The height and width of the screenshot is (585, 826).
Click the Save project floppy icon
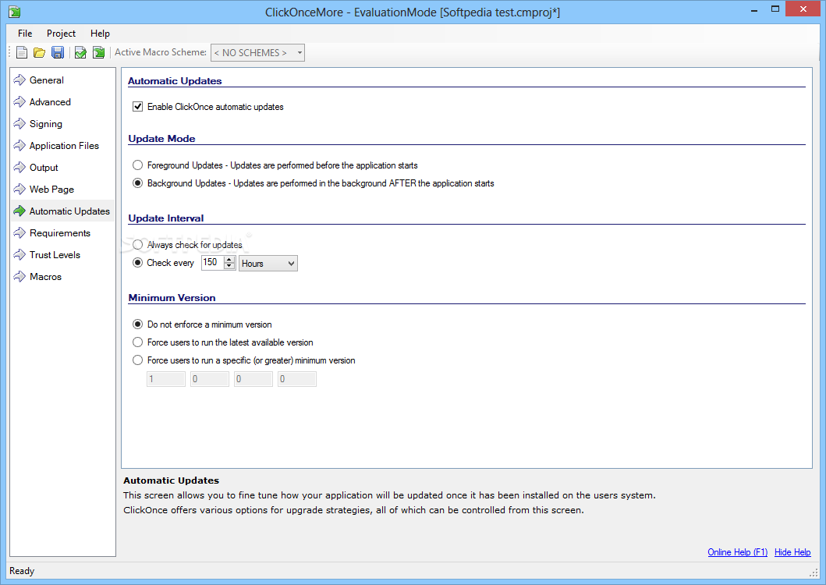[58, 52]
